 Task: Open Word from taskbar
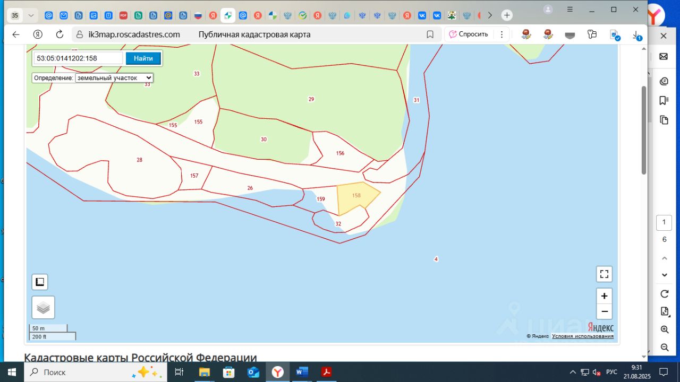[x=302, y=372]
